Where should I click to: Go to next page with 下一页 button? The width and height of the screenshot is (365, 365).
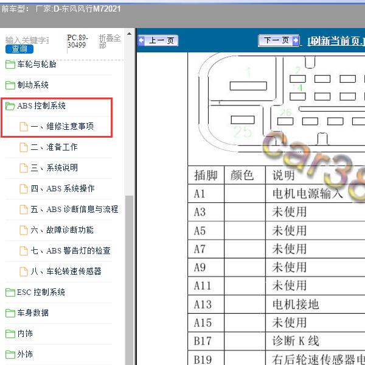(279, 41)
